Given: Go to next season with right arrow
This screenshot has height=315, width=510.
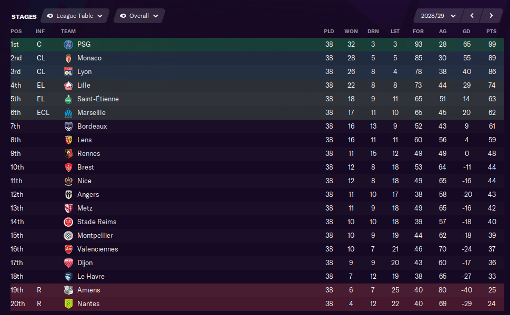Looking at the screenshot, I should [491, 16].
